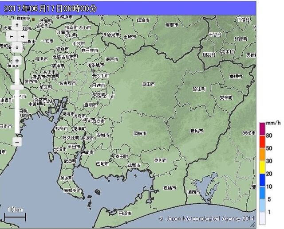Screen dimensions: 284x229
Task: Click the mm/h legend unit label
Action: coord(273,123)
